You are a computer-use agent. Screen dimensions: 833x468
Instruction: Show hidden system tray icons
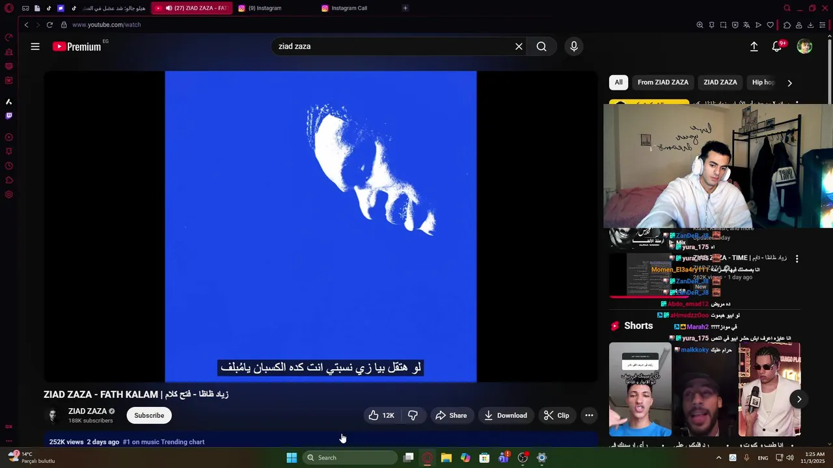point(718,458)
